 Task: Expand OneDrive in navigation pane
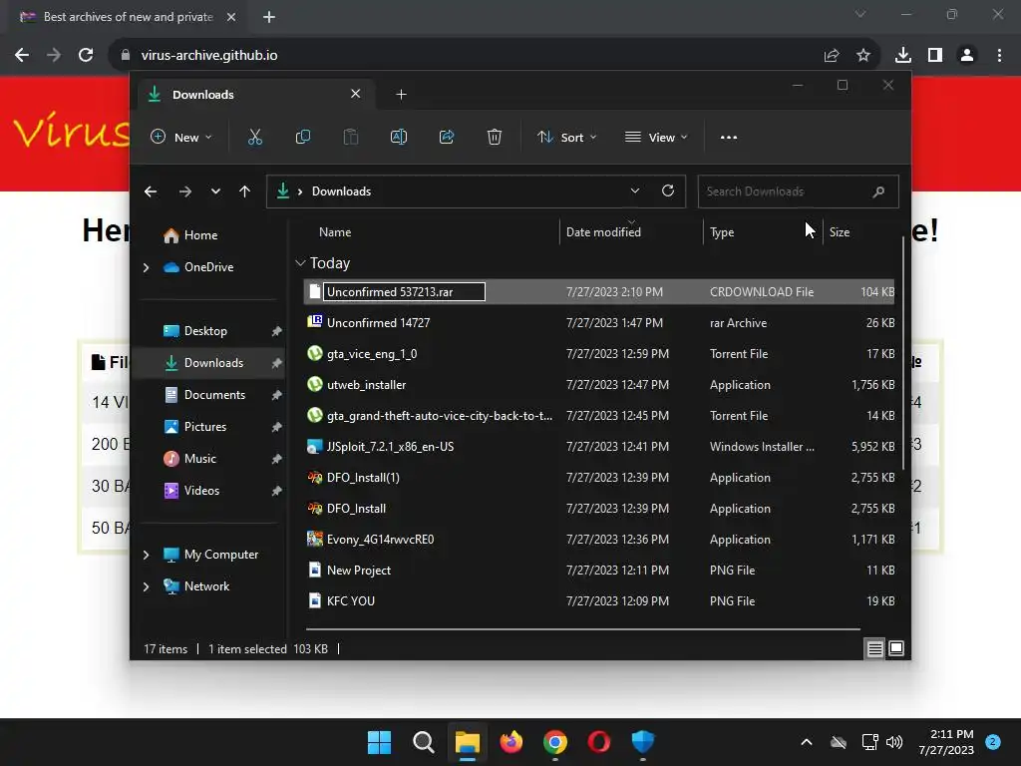[146, 267]
